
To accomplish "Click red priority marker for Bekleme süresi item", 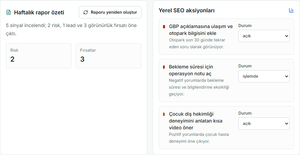I will tap(164, 67).
